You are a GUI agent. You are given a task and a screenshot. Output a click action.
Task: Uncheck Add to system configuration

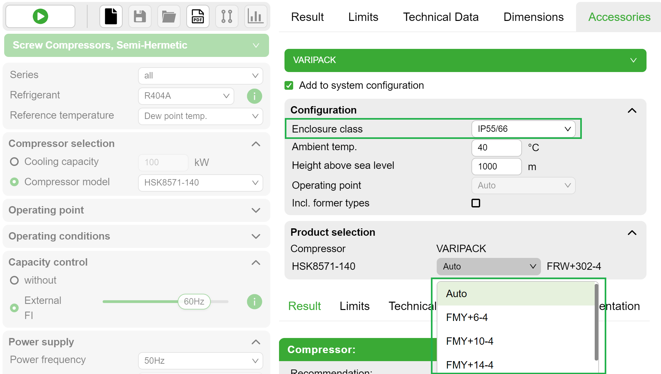tap(289, 85)
